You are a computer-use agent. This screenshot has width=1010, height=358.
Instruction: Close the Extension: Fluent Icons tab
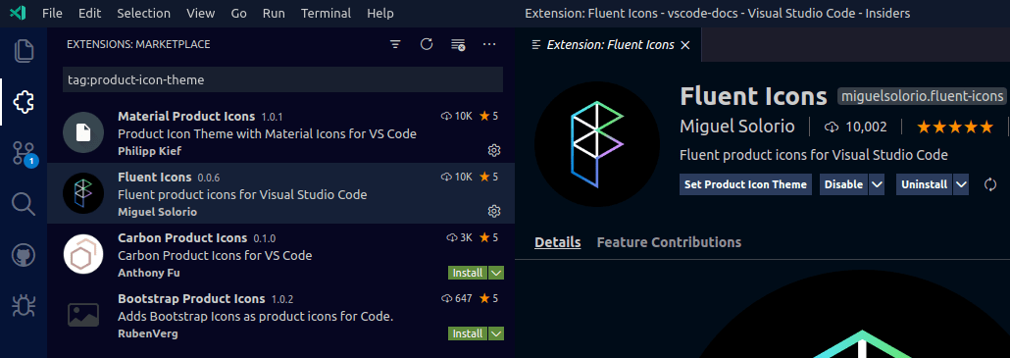(685, 45)
